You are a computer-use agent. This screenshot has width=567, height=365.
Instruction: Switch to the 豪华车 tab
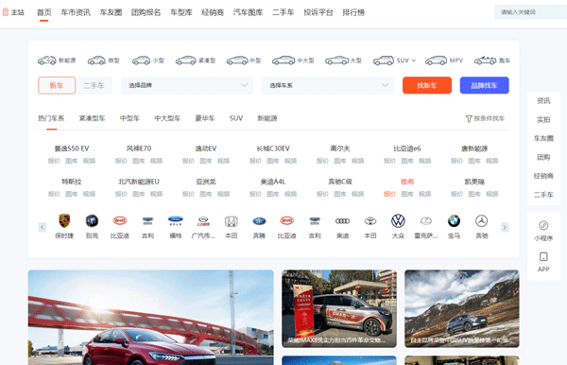click(205, 118)
